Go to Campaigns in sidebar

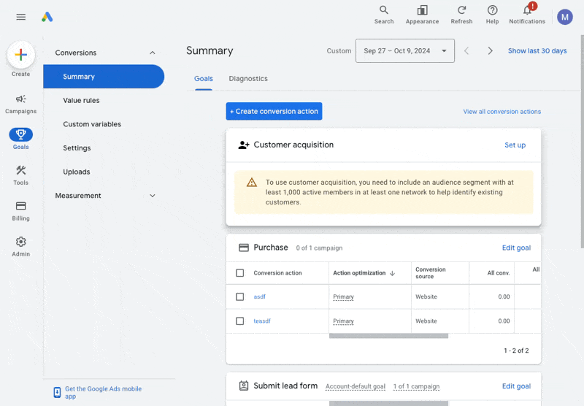[21, 104]
